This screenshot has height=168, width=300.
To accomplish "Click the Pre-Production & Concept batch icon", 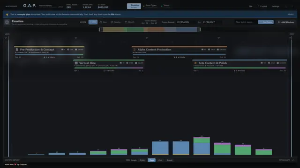I will pos(17,49).
